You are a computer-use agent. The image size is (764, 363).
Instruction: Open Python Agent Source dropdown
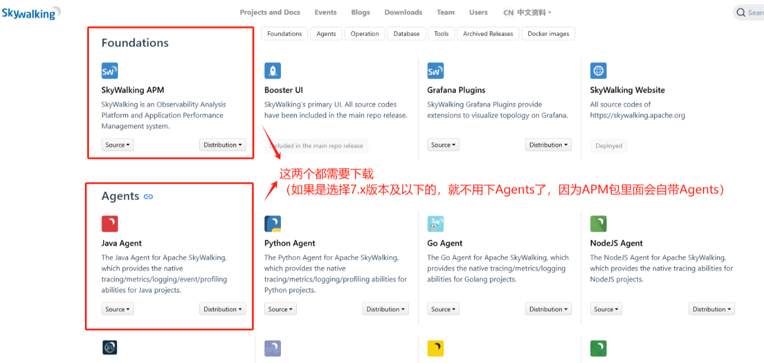click(280, 309)
